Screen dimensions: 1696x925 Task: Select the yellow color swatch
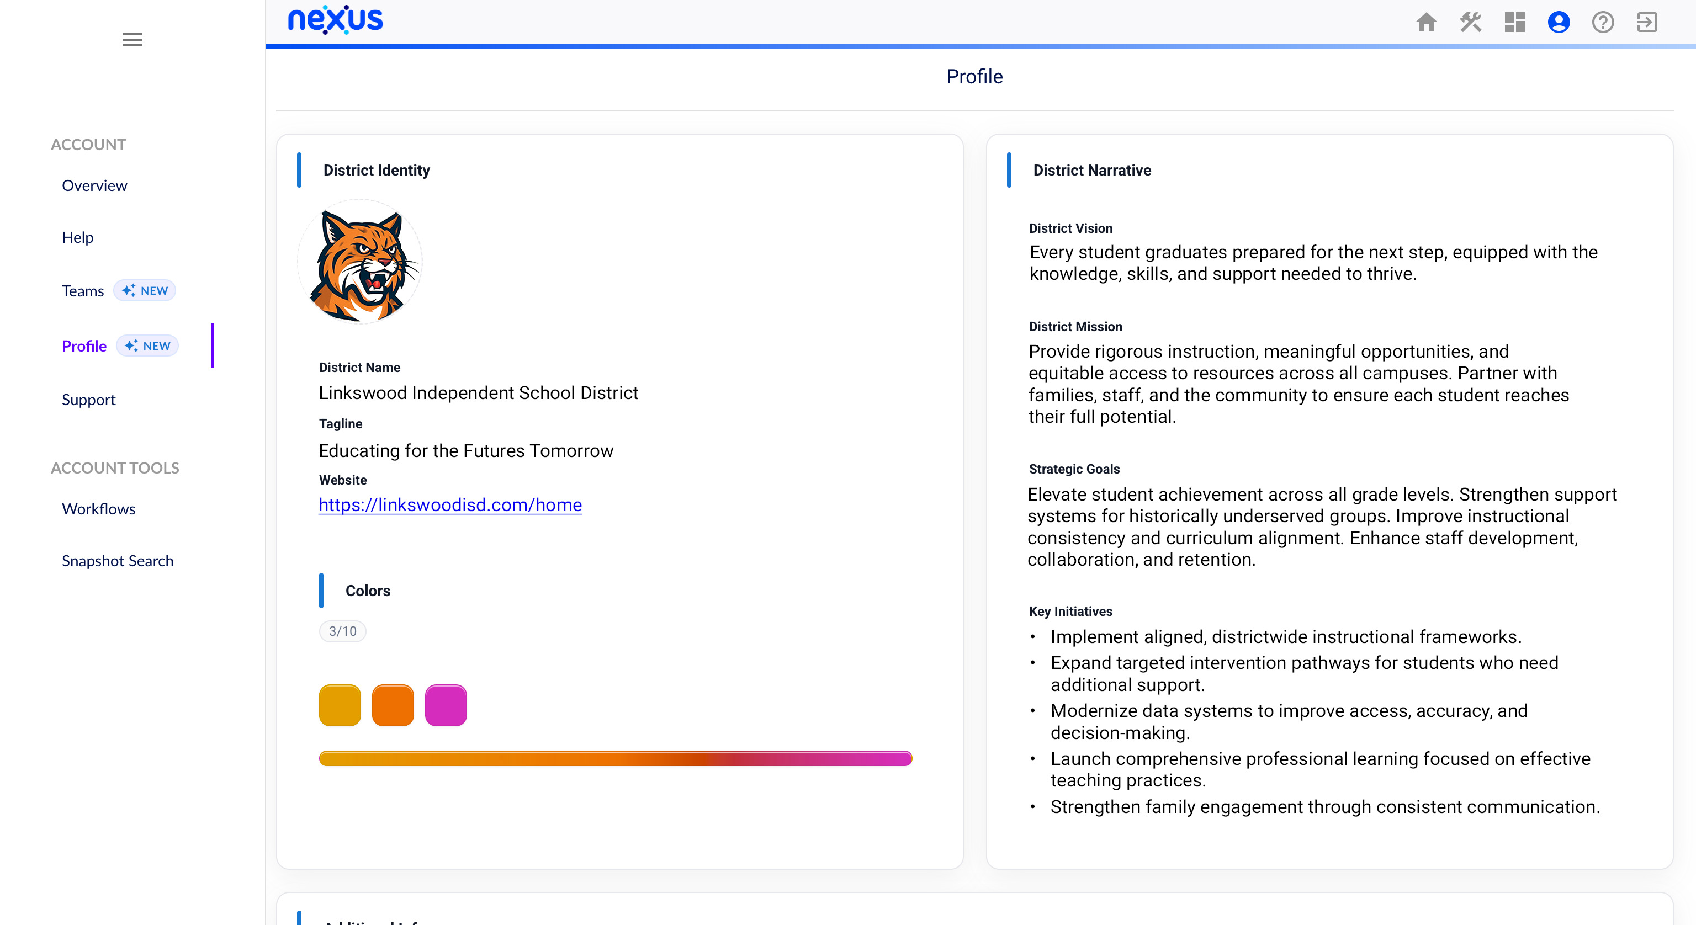(x=340, y=705)
